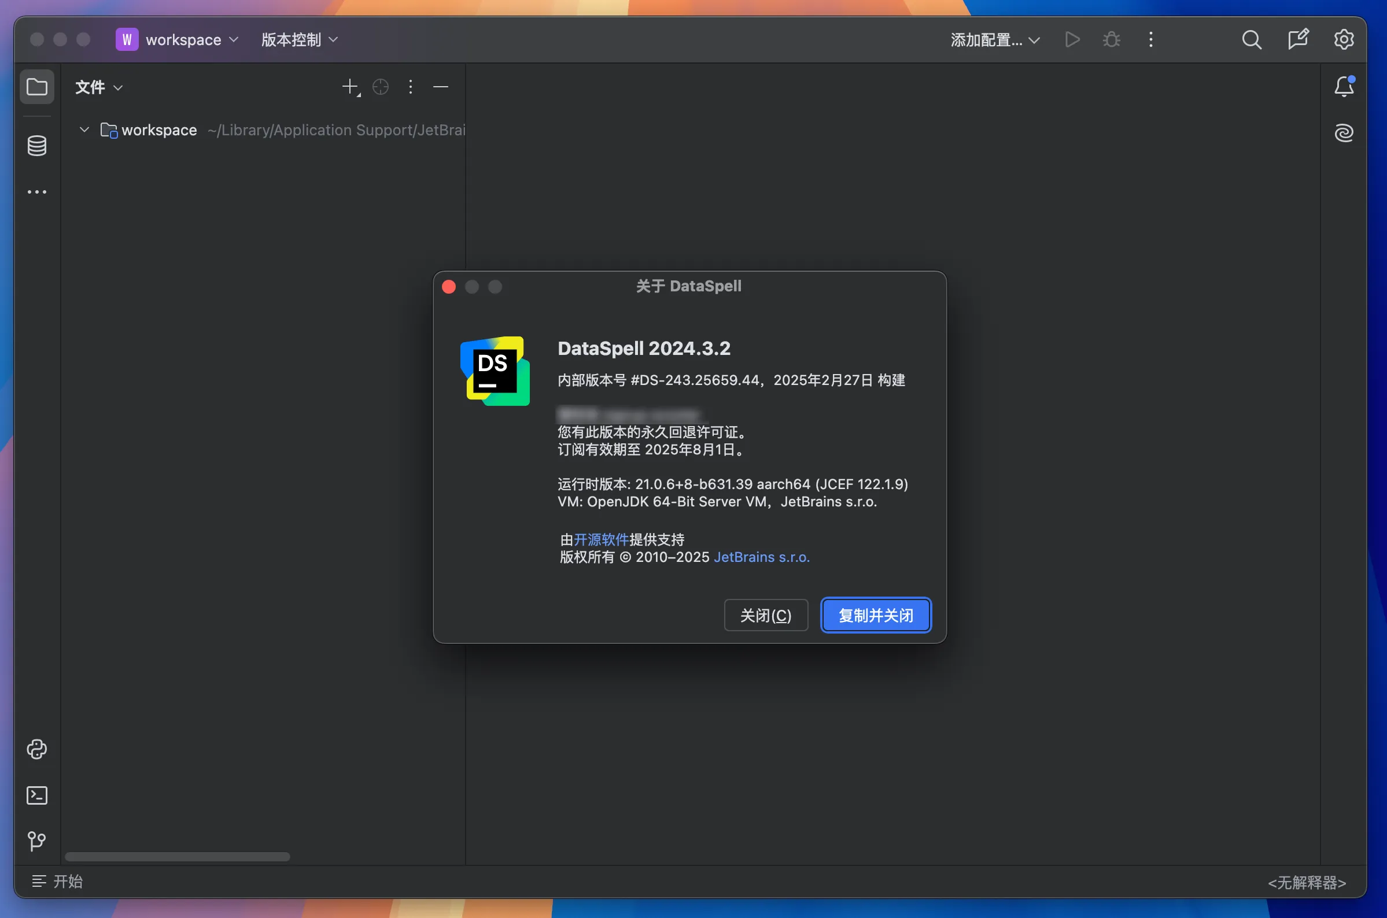Image resolution: width=1387 pixels, height=918 pixels.
Task: Click the Search Everywhere magnifier
Action: 1252,40
